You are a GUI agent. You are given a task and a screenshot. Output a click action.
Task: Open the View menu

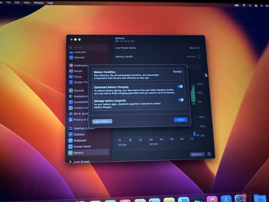pyautogui.click(x=27, y=3)
